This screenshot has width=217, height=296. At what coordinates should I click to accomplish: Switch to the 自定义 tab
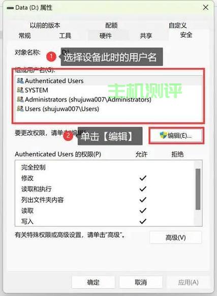tap(177, 25)
